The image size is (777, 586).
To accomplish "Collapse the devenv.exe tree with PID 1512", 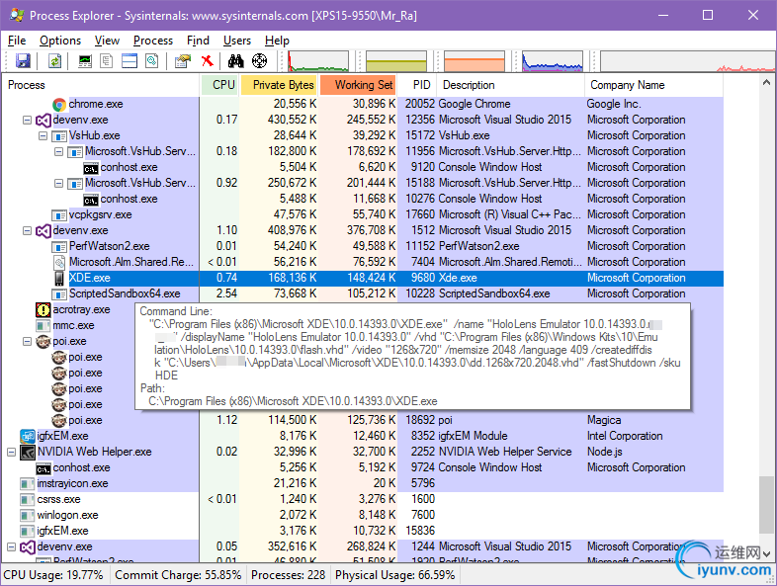I will (x=28, y=230).
